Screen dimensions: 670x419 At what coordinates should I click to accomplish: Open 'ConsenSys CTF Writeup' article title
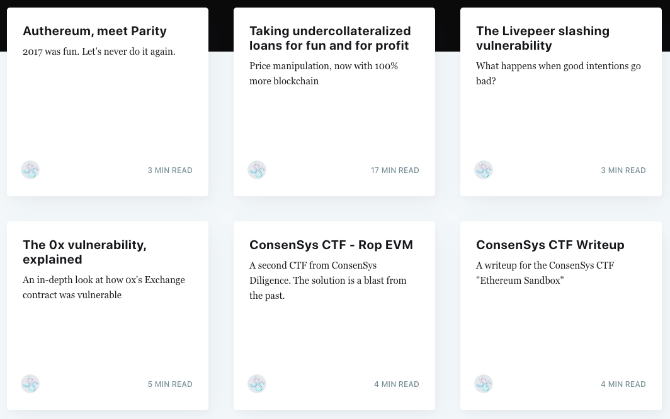pos(550,245)
